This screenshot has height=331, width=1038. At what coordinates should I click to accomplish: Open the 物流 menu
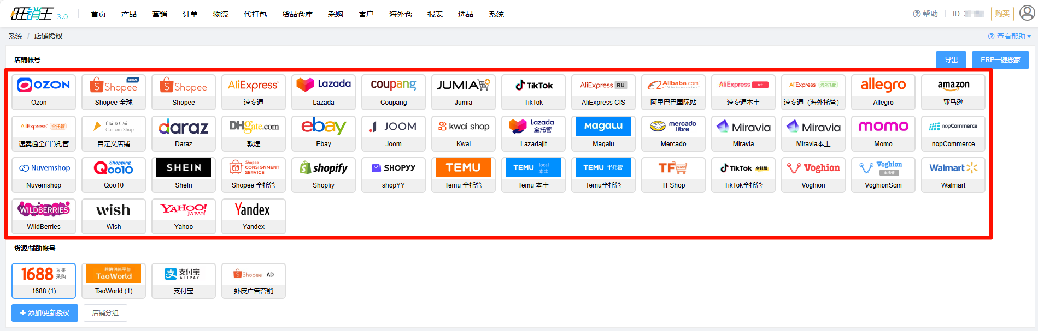(221, 14)
